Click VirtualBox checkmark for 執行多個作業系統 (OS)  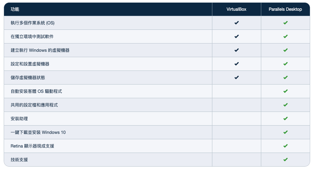236,23
